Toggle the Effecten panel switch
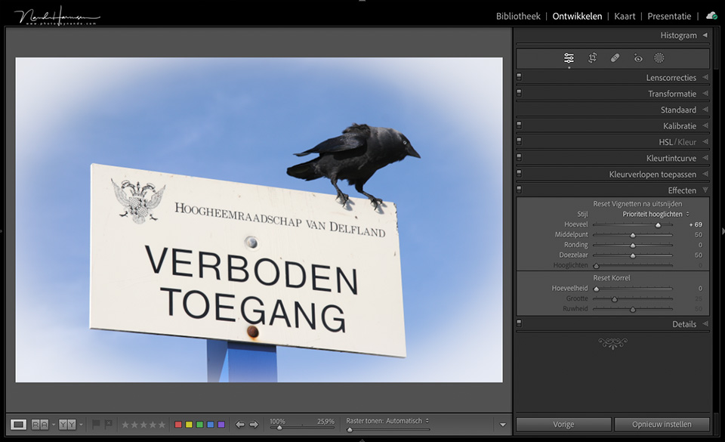This screenshot has width=725, height=442. tap(520, 190)
